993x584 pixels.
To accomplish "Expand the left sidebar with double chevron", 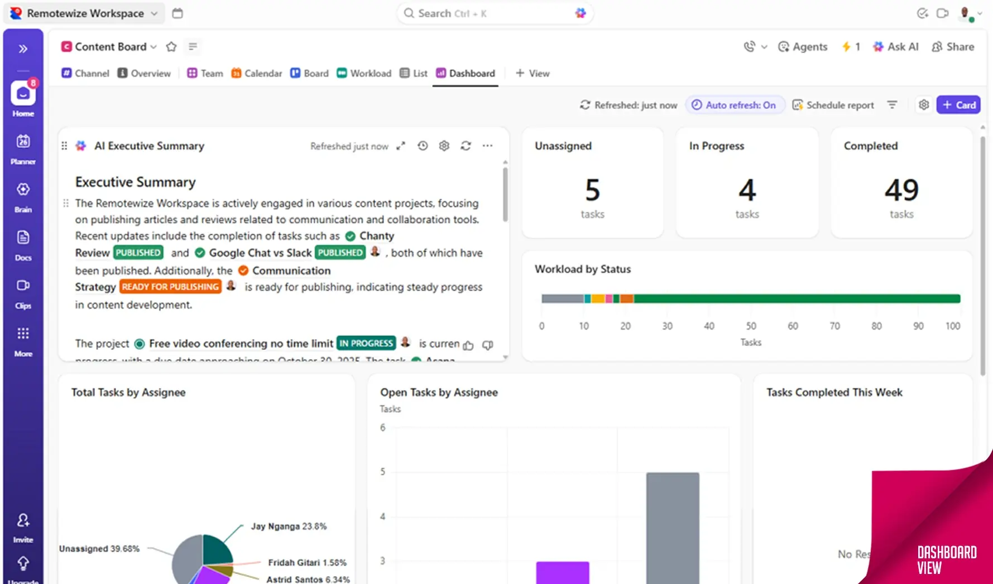I will (23, 49).
